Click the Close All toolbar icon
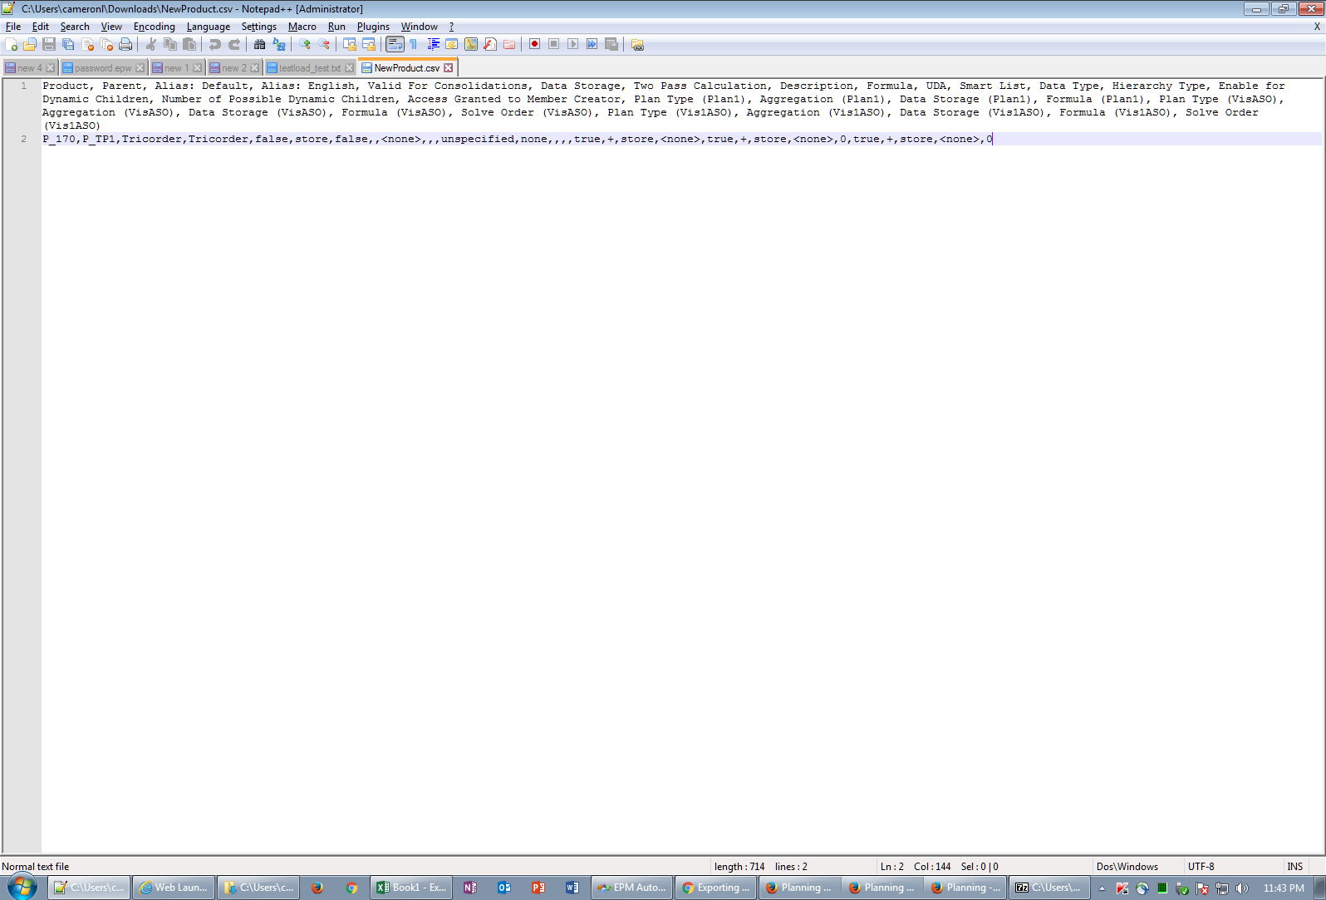 (x=106, y=44)
